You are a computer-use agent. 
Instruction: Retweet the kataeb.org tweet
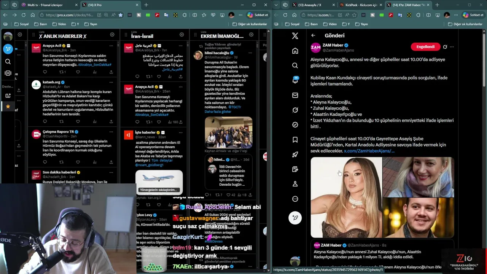click(x=61, y=122)
